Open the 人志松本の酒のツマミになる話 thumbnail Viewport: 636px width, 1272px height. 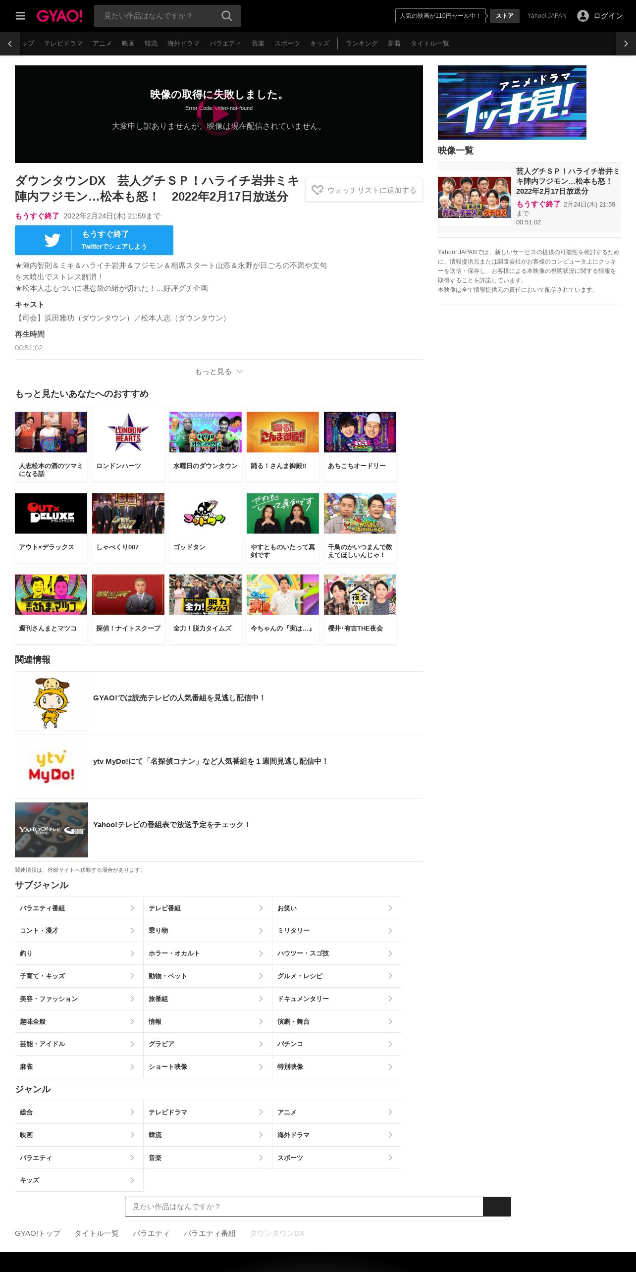(51, 432)
